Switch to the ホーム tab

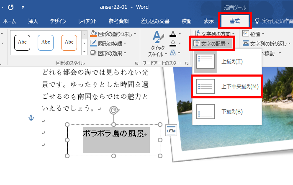(9, 21)
